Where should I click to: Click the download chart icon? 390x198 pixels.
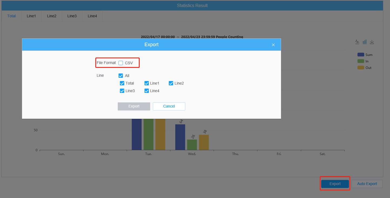click(x=372, y=42)
